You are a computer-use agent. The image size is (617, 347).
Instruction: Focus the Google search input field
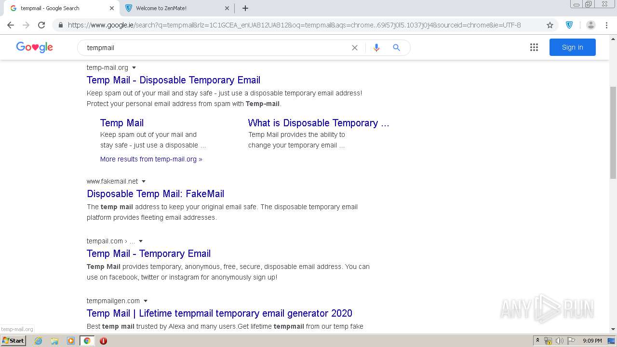point(217,48)
